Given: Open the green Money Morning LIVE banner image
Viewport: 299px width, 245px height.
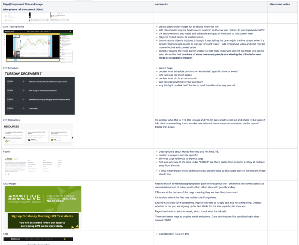Looking at the screenshot, I should click(x=43, y=199).
